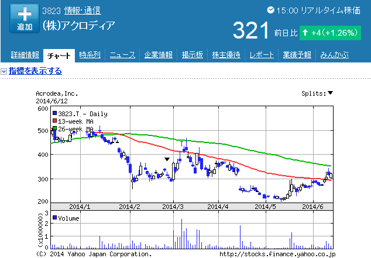Viewport: 371px width, 258px height.
Task: Click the company name (株)アクロディア
Action: (x=78, y=26)
